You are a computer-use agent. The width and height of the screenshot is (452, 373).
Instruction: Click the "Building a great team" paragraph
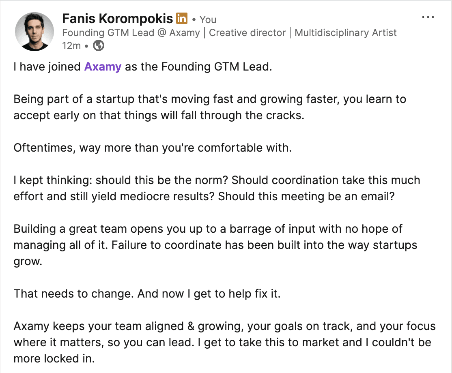coord(215,245)
